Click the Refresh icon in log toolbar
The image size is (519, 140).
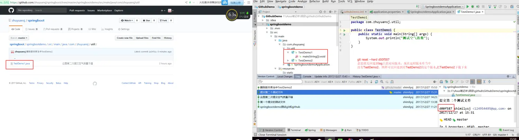pyautogui.click(x=376, y=82)
